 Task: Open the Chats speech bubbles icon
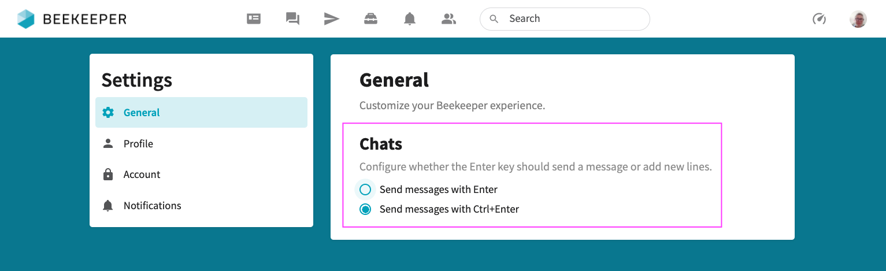pos(292,19)
